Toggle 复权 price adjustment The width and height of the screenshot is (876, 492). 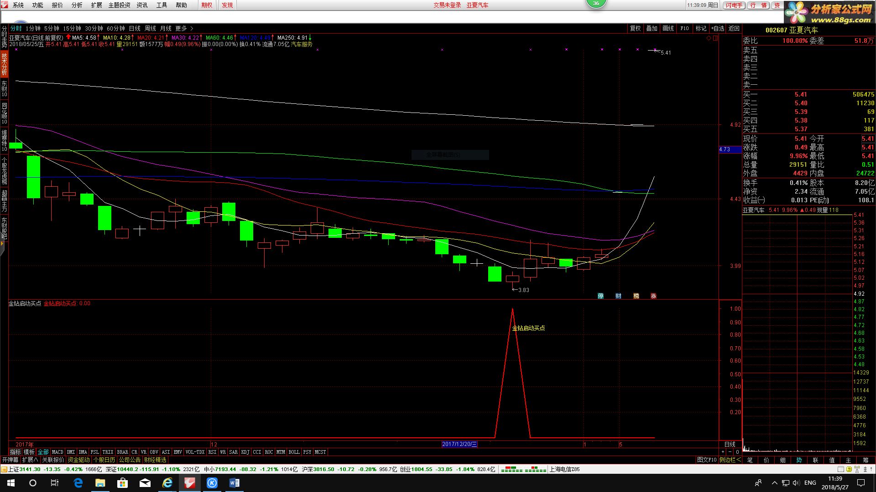(x=635, y=28)
